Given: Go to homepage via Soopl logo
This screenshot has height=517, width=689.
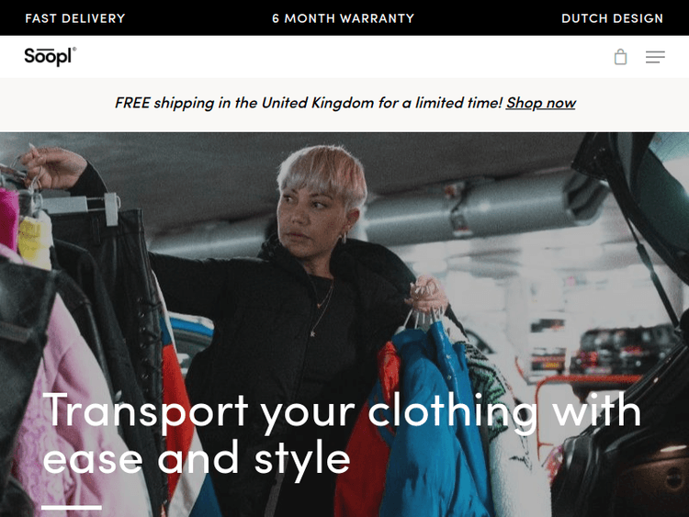Looking at the screenshot, I should click(50, 57).
